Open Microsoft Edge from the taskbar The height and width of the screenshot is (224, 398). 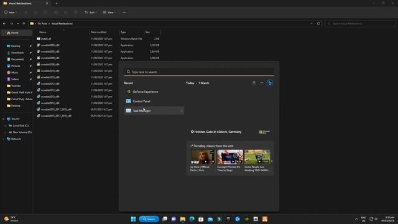click(192, 219)
